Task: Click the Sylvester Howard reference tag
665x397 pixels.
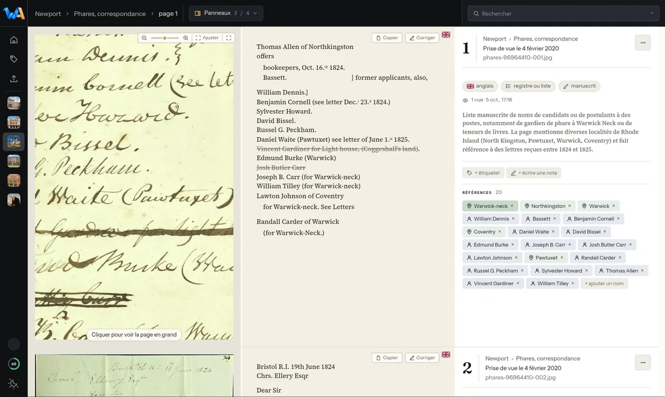Action: tap(561, 271)
